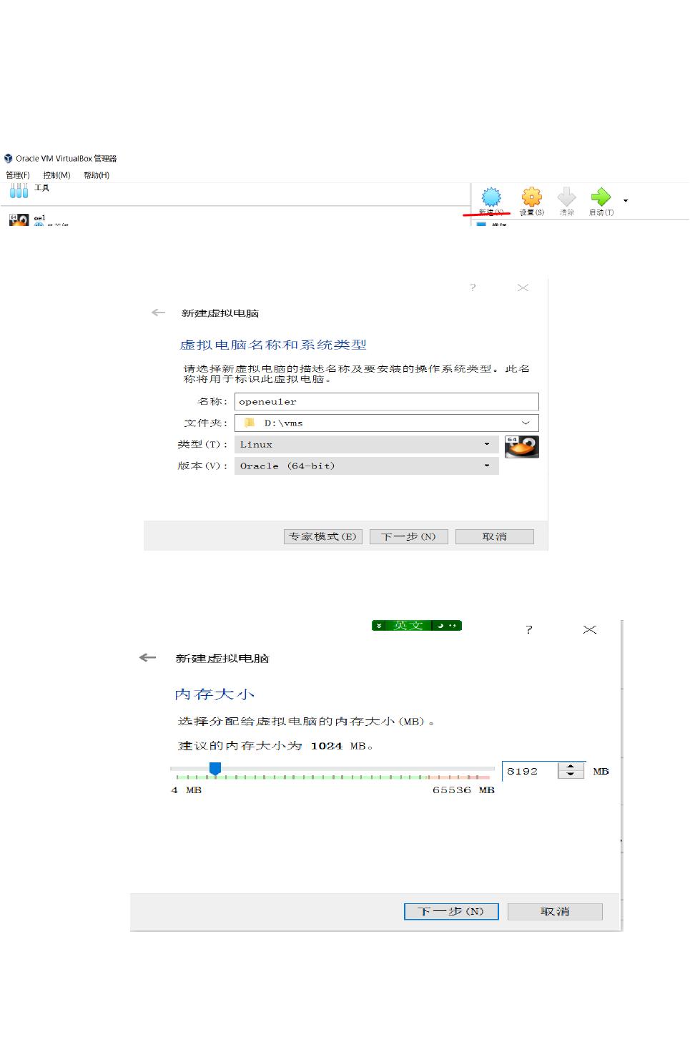Click Next (下一步) in memory dialog
This screenshot has height=1042, width=690.
click(451, 912)
